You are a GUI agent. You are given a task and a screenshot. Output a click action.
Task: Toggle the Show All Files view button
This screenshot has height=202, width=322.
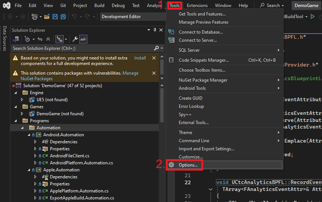tap(59, 39)
